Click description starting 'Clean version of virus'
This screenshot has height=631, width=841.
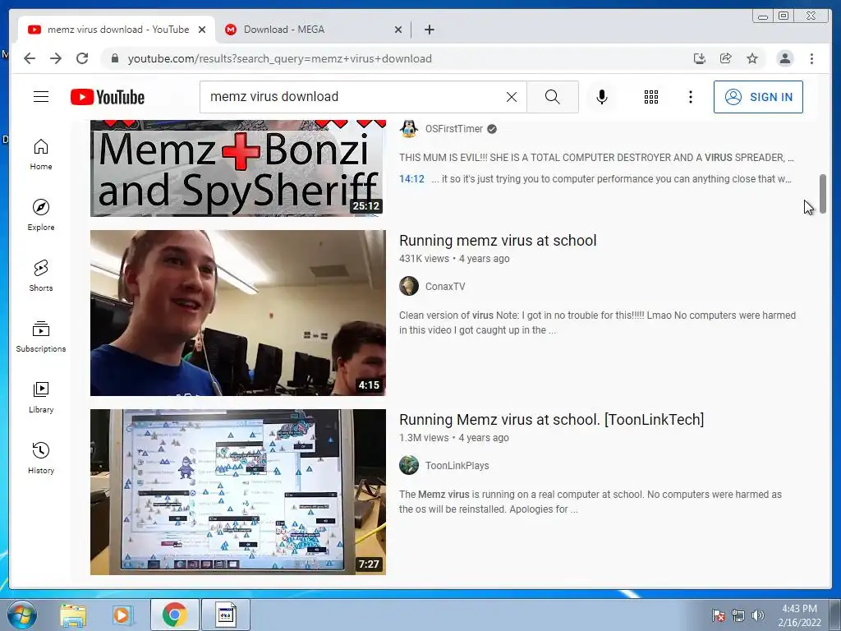coord(598,322)
